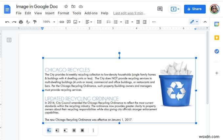Click the right indent ruler marker
The height and width of the screenshot is (140, 223).
click(195, 29)
